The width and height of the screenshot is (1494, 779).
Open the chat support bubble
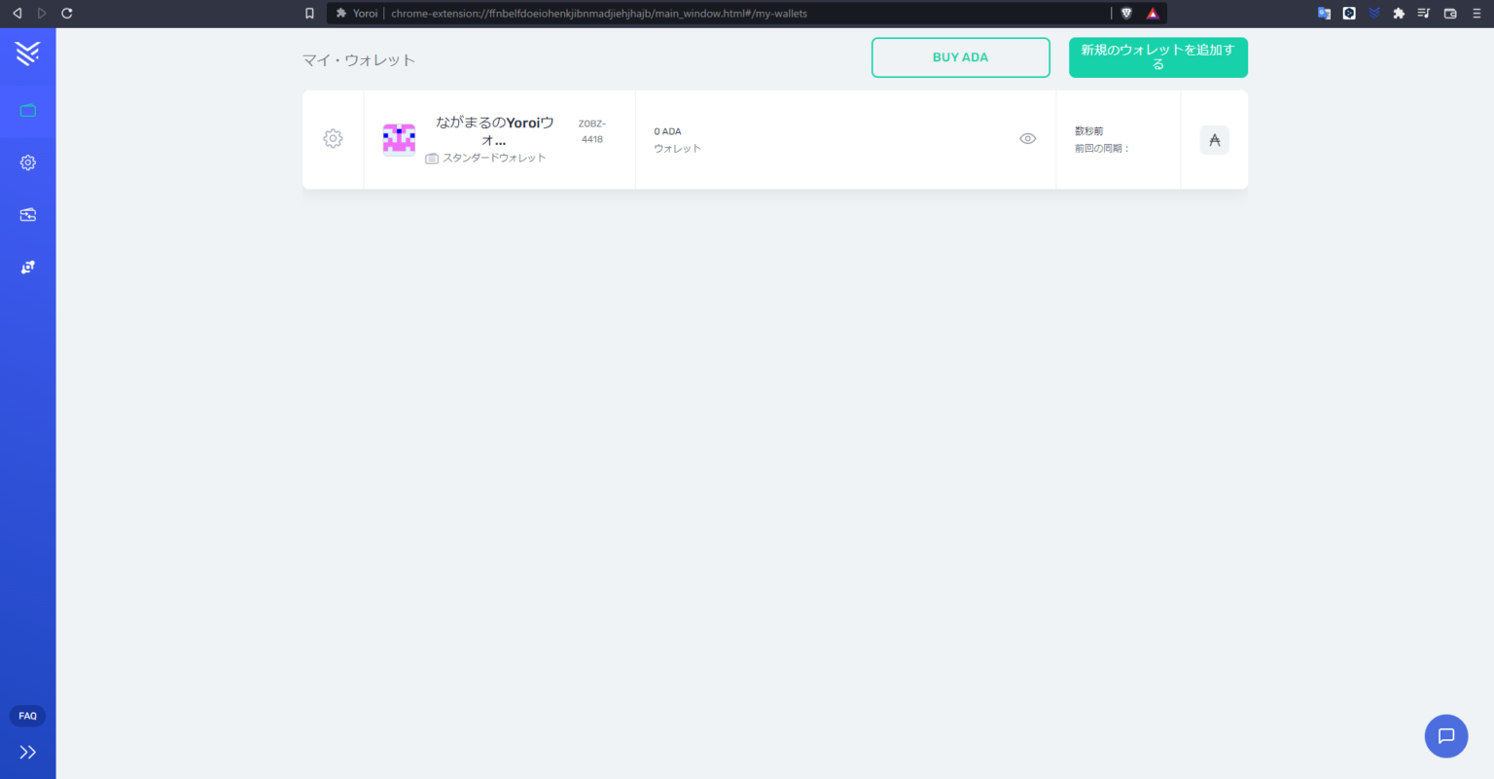tap(1445, 735)
